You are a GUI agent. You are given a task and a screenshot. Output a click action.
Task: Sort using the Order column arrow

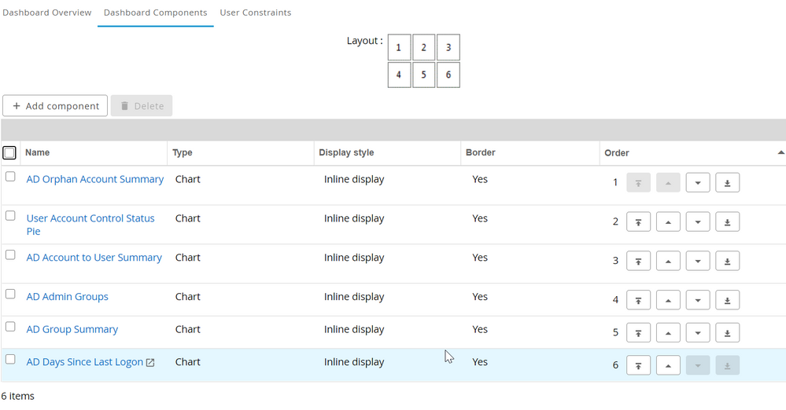(780, 152)
